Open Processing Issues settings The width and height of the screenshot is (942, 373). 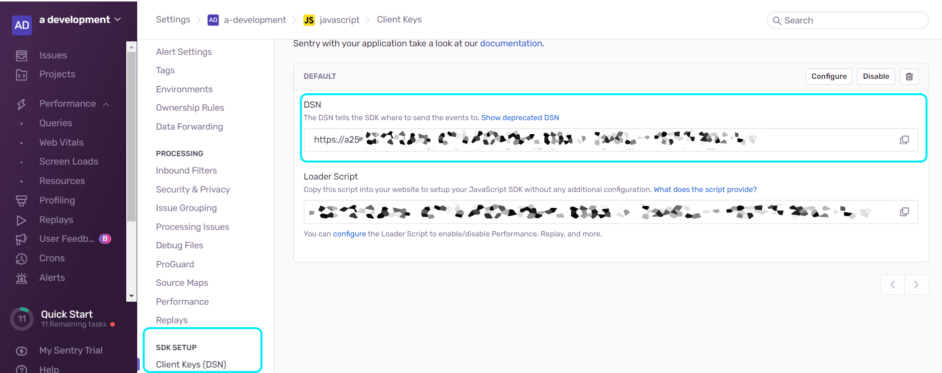click(192, 227)
